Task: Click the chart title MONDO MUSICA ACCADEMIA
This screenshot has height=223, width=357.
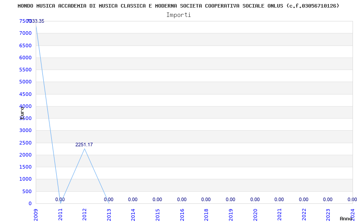Action: point(178,6)
